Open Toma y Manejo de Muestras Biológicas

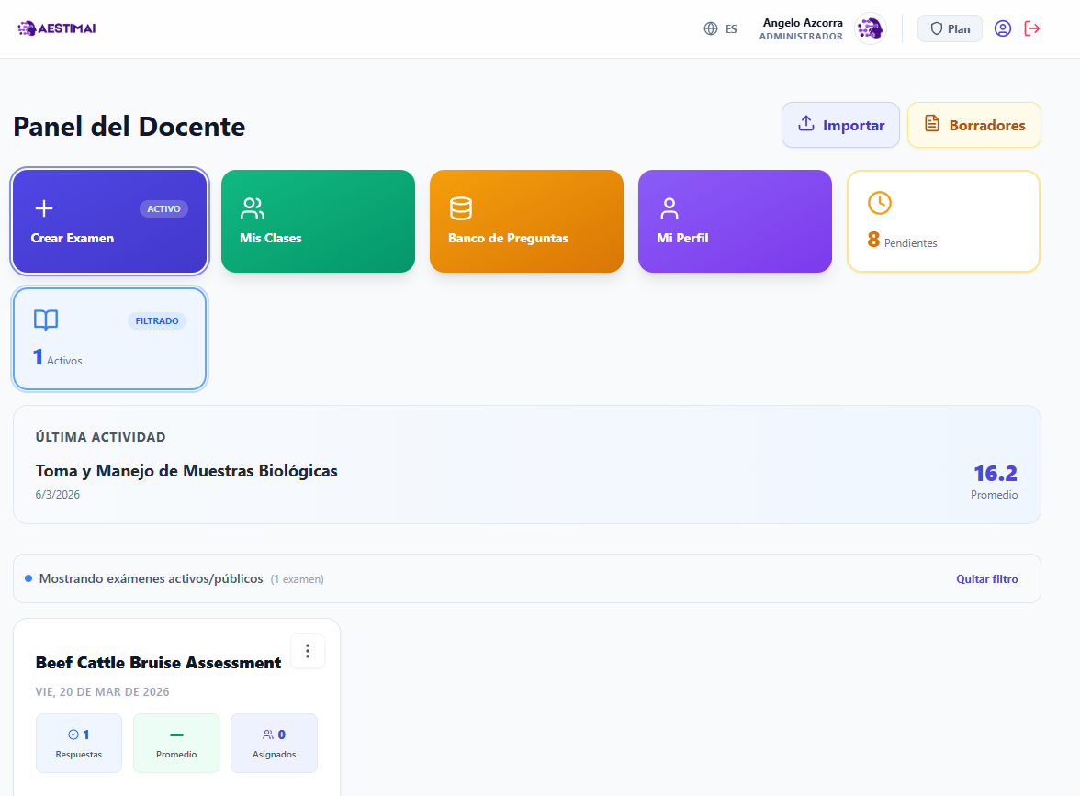[186, 471]
